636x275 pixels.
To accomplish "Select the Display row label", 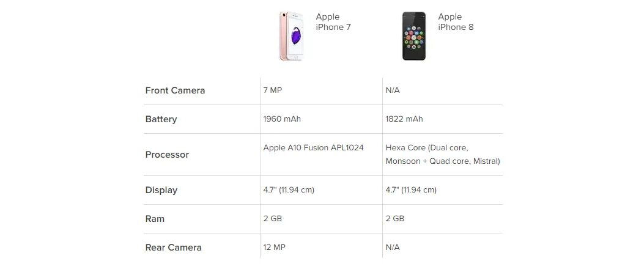I will pos(161,190).
